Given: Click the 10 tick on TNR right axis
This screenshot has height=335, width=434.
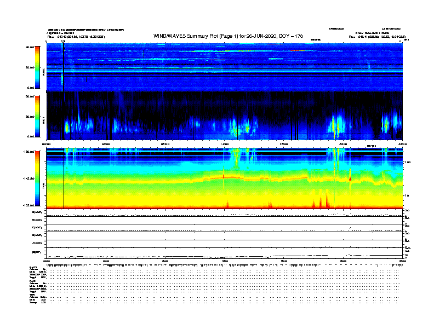Looking at the screenshot, I should [x=407, y=195].
